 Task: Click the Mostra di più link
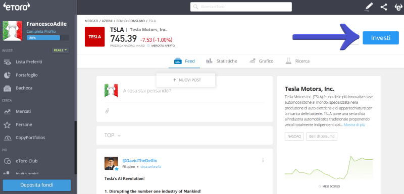coord(355,125)
